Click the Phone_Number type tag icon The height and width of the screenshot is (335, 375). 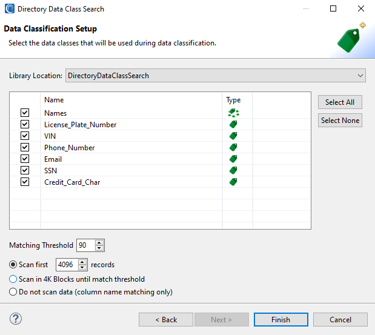(x=233, y=147)
